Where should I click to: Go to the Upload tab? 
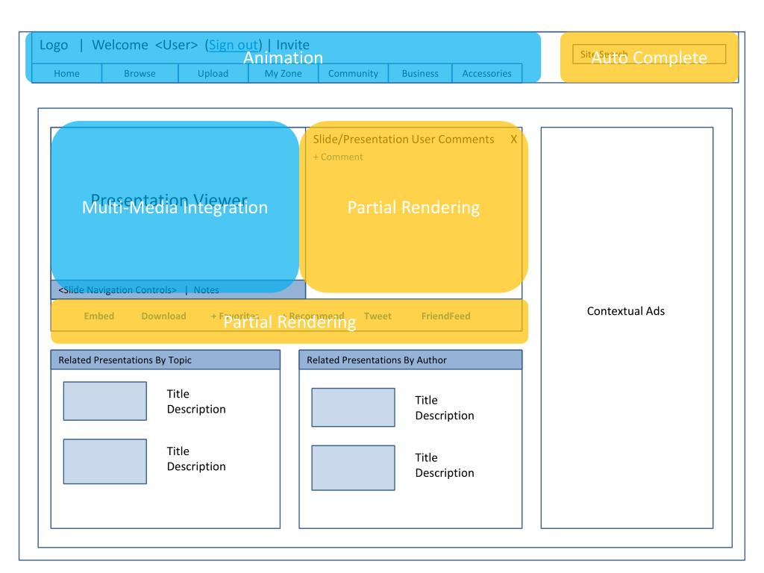[213, 74]
